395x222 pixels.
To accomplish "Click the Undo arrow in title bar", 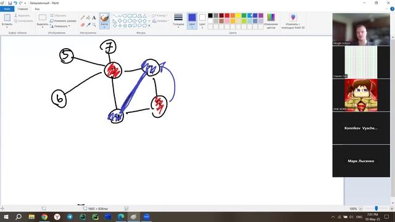I will 15,3.
